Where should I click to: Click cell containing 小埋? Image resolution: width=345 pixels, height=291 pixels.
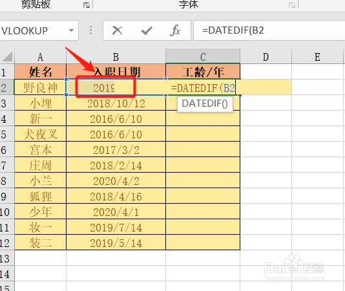(40, 103)
